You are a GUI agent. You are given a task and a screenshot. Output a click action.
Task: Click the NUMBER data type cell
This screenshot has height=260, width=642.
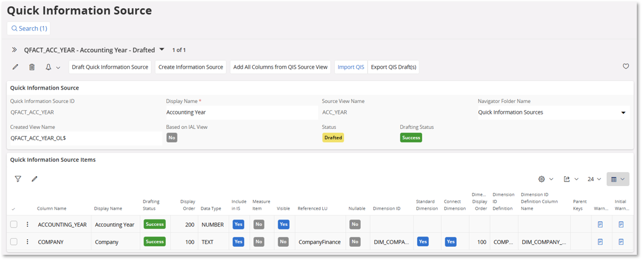coord(212,225)
